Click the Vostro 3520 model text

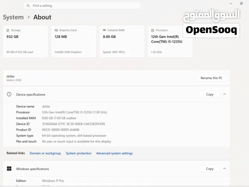[14, 80]
